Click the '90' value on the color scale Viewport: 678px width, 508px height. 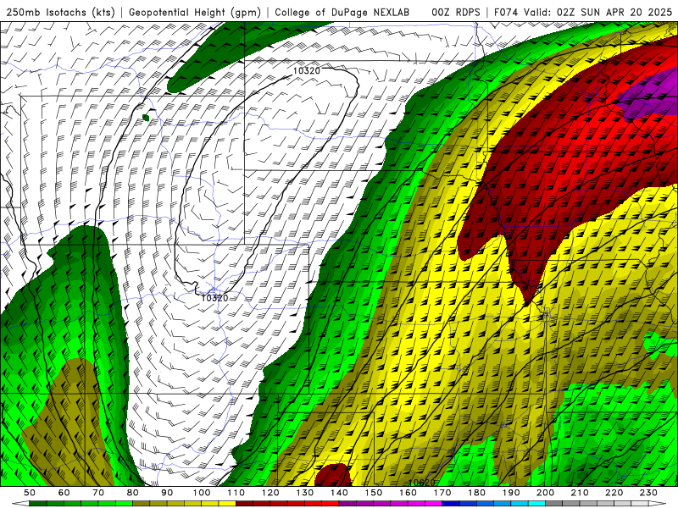pos(167,493)
